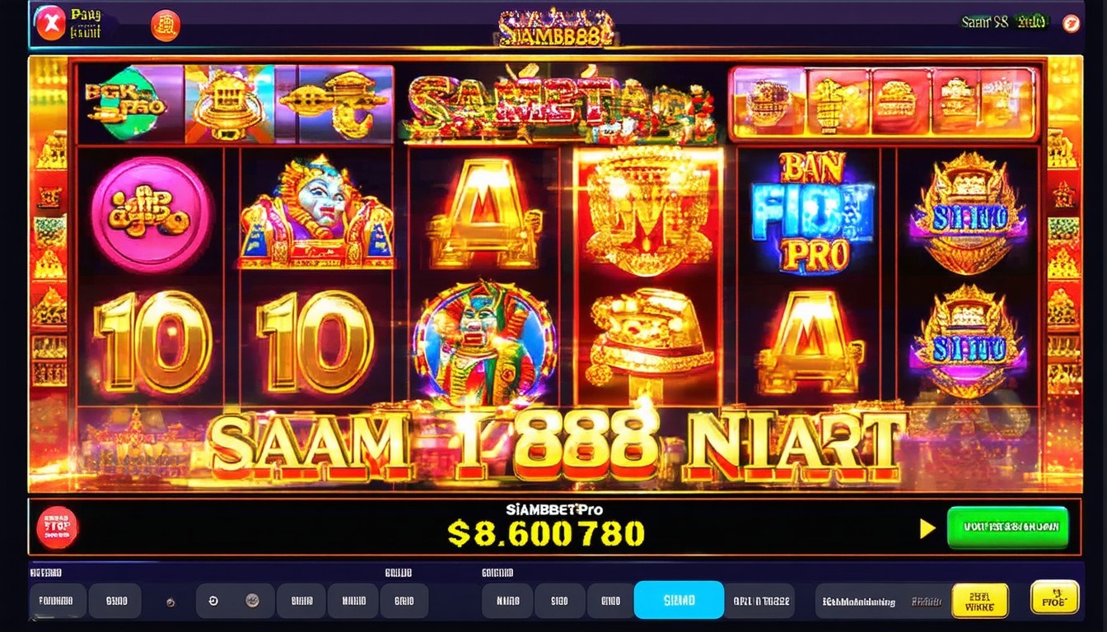Click the blue FIDE PRO reel symbol
1107x632 pixels.
click(x=810, y=214)
